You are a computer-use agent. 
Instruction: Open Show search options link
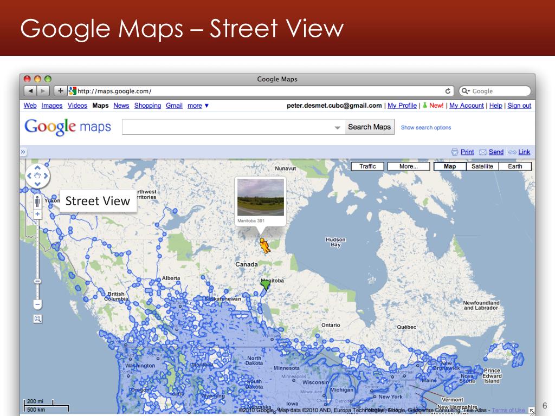click(x=426, y=127)
